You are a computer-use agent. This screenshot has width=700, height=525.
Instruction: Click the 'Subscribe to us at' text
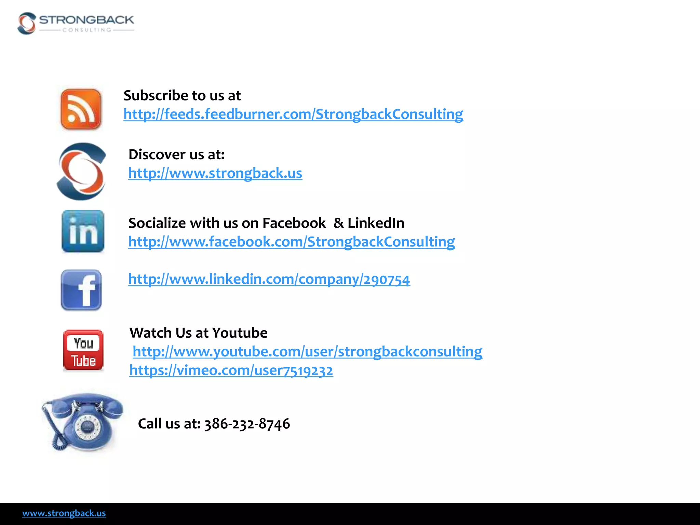click(x=182, y=95)
